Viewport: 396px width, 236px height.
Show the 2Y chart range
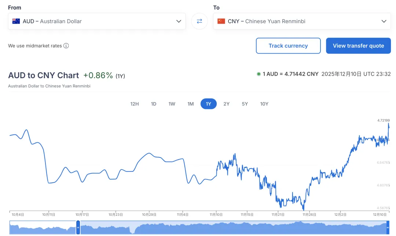(226, 104)
